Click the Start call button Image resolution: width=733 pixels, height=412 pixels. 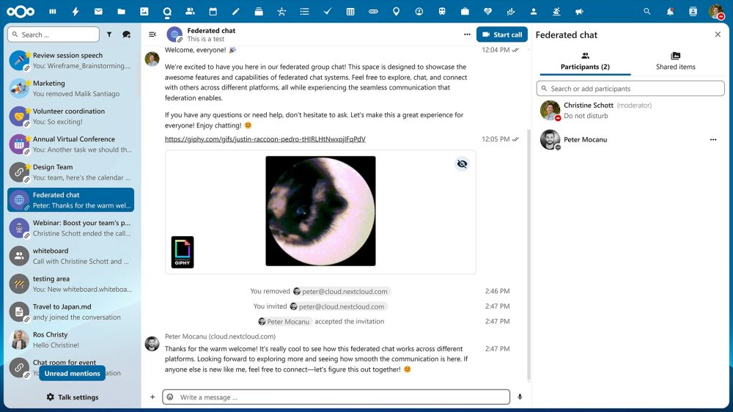pyautogui.click(x=502, y=34)
